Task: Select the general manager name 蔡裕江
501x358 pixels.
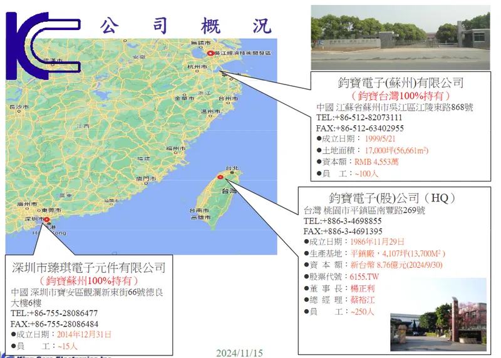Action: coord(363,300)
